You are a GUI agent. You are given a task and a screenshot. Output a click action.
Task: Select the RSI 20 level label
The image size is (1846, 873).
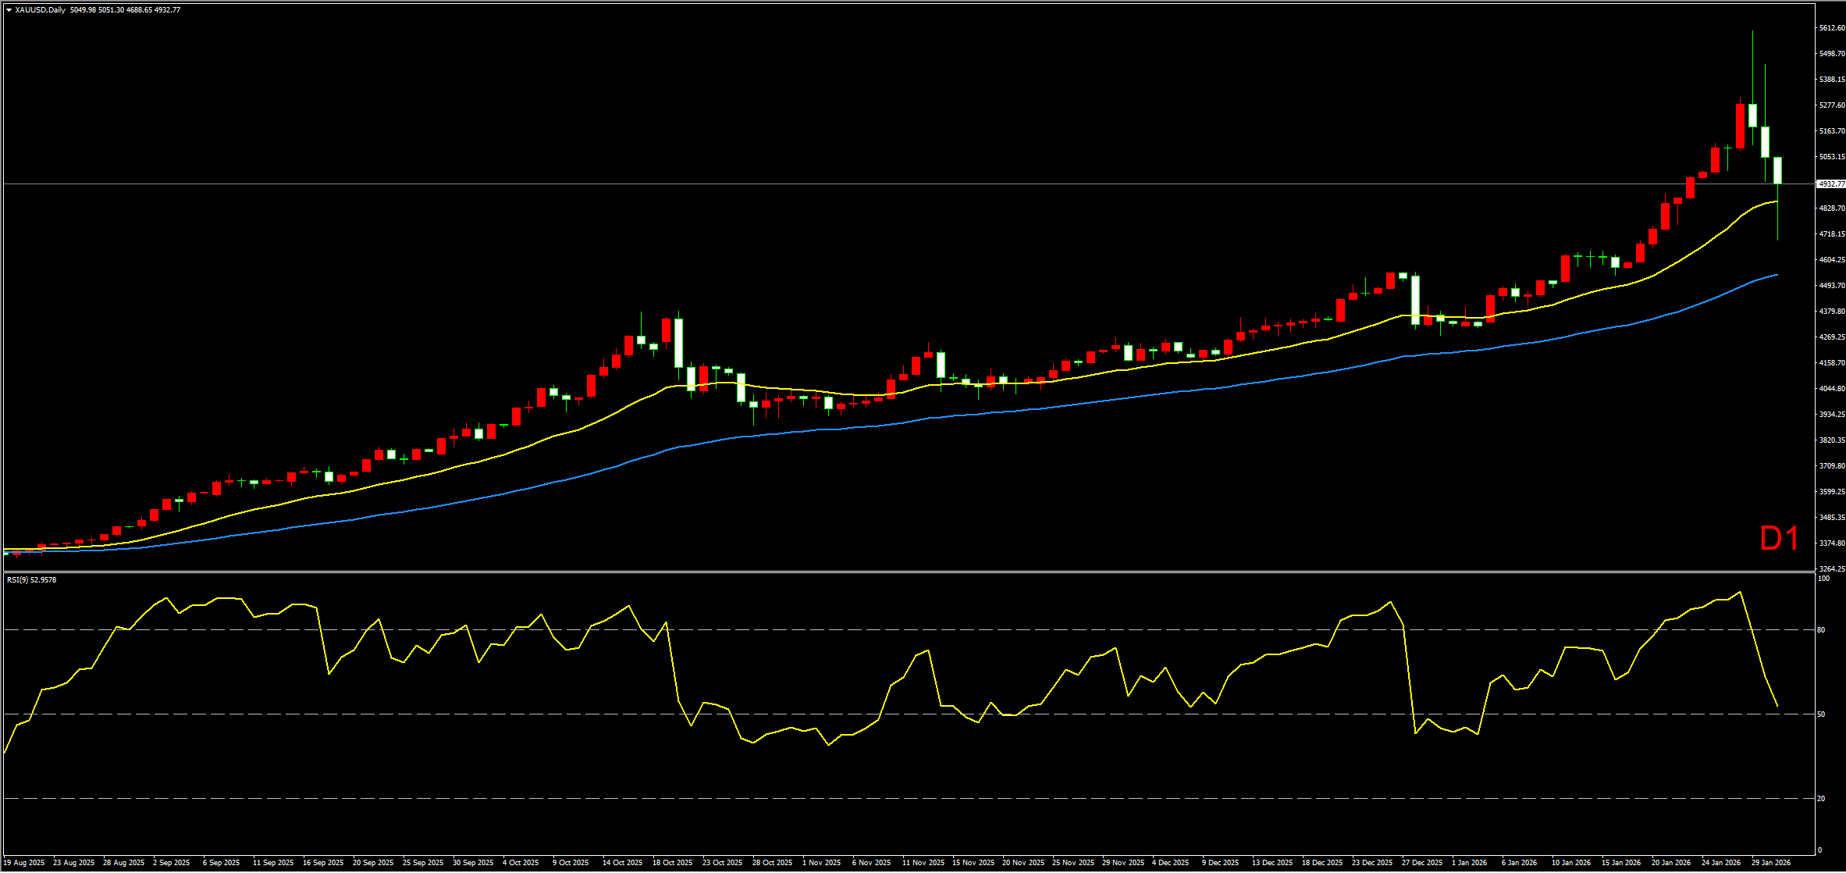(1822, 799)
